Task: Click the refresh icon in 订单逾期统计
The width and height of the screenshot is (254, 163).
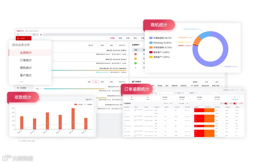Action: pyautogui.click(x=238, y=90)
